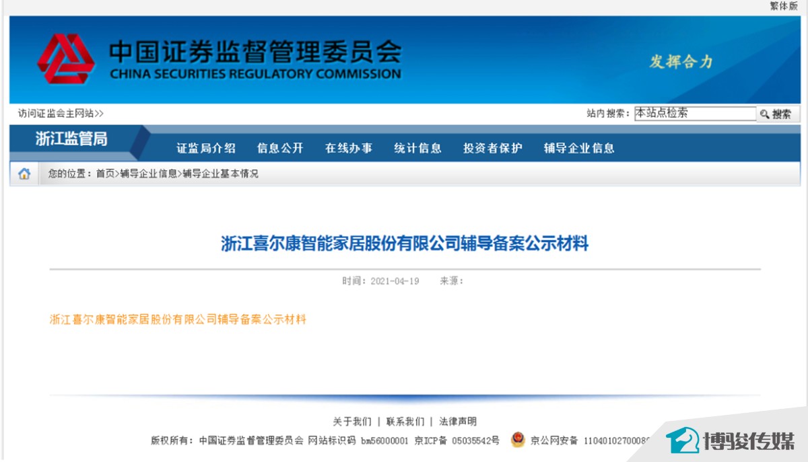Click the 搜索 search button
Screen dimensions: 808x462
[776, 114]
